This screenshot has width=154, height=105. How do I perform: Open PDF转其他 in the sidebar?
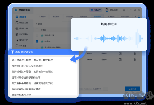(22, 34)
